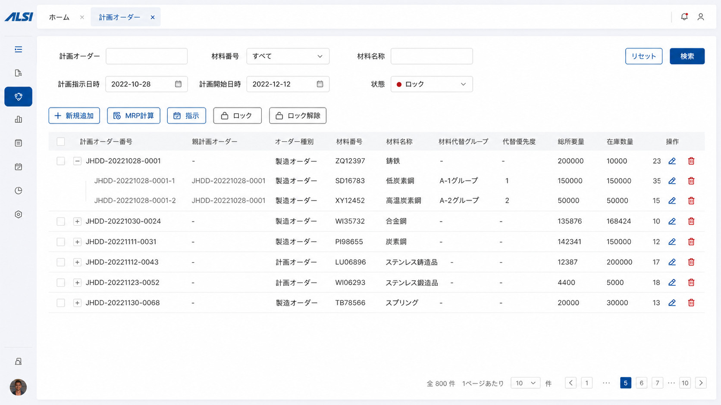This screenshot has width=721, height=405.
Task: Go to page 1
Action: coord(586,383)
